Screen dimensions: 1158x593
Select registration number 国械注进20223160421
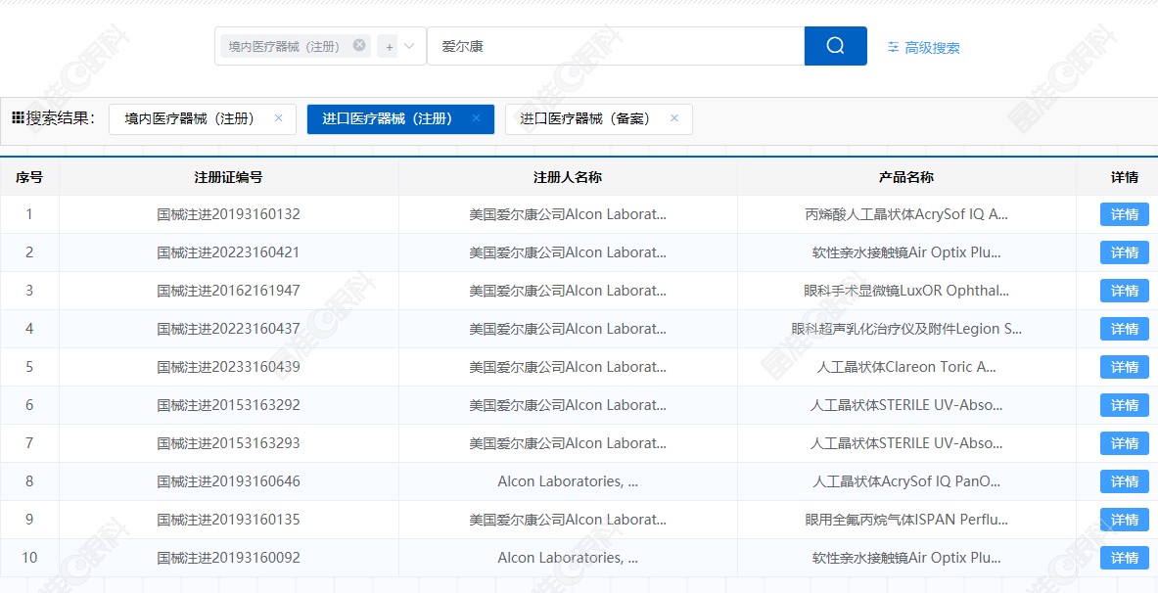click(229, 252)
